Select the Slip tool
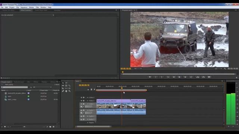 pos(66,89)
